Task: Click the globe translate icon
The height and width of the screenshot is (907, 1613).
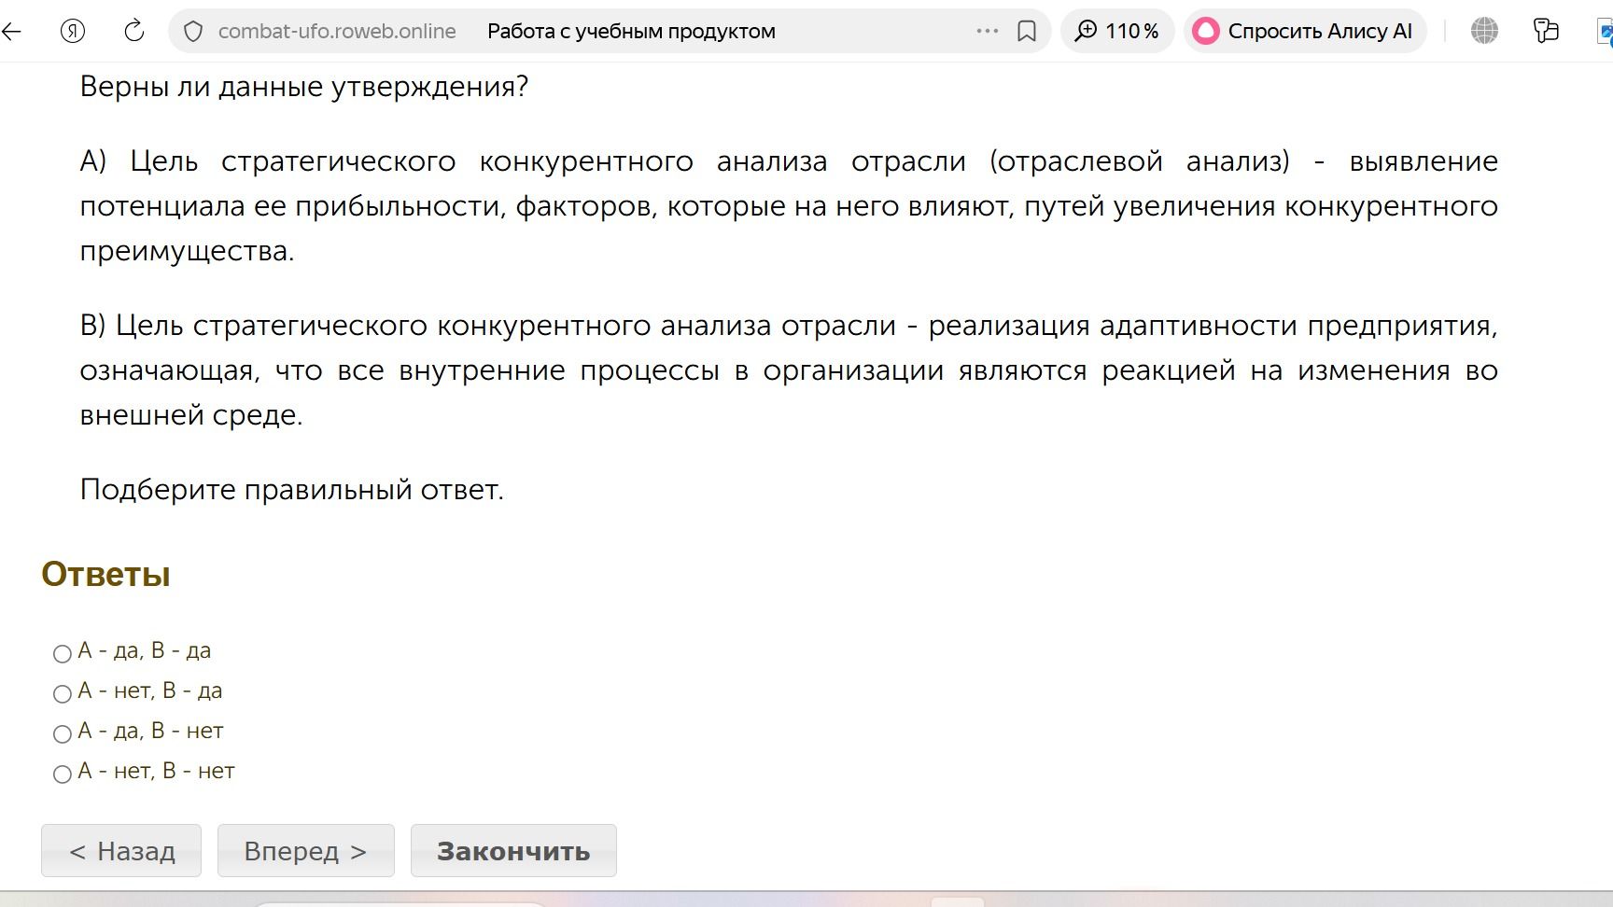Action: [1484, 31]
